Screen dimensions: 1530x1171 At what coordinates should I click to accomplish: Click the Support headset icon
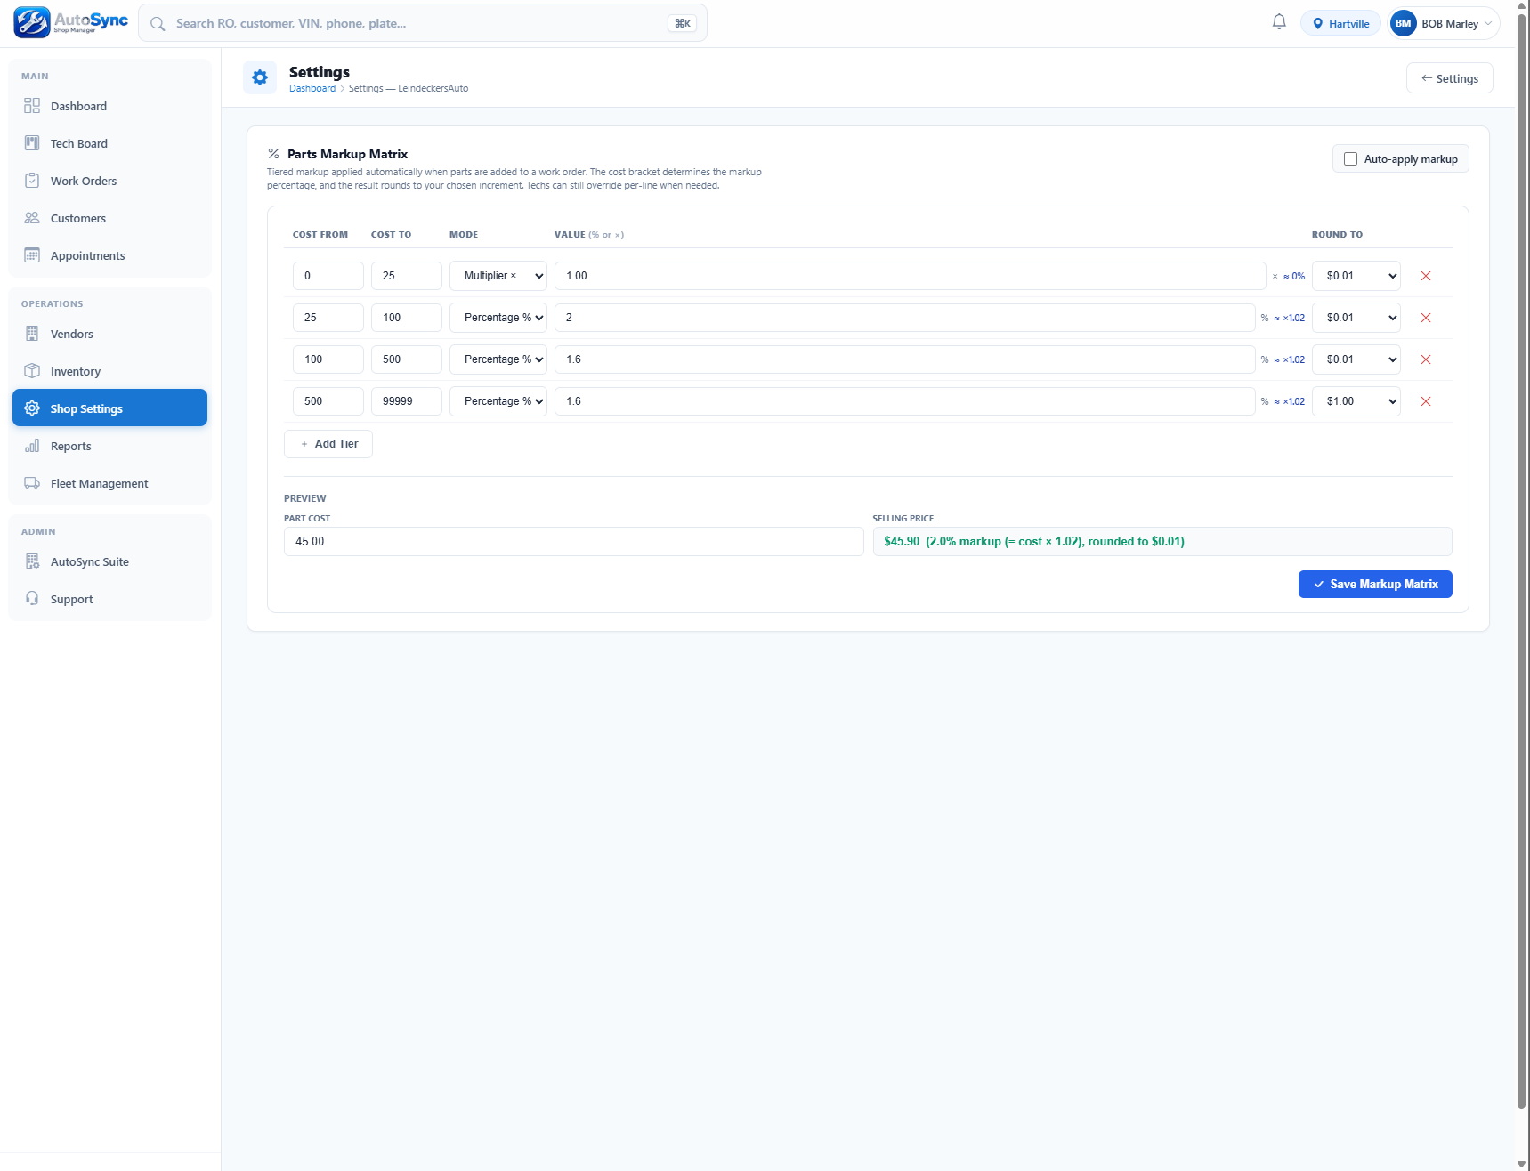point(32,599)
